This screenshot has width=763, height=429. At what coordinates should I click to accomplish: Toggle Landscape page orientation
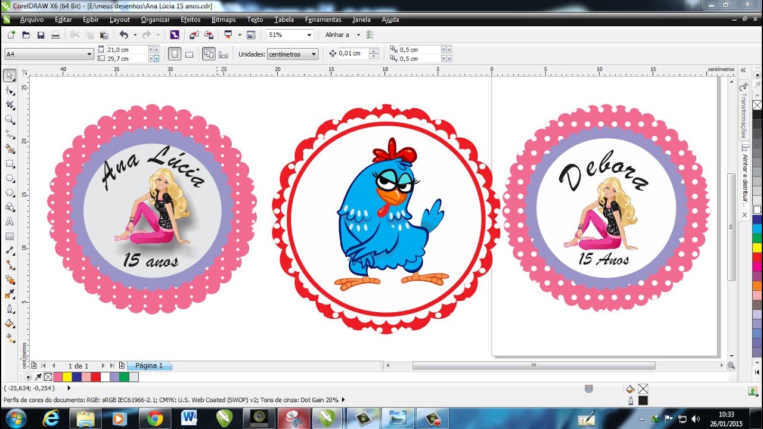point(189,54)
